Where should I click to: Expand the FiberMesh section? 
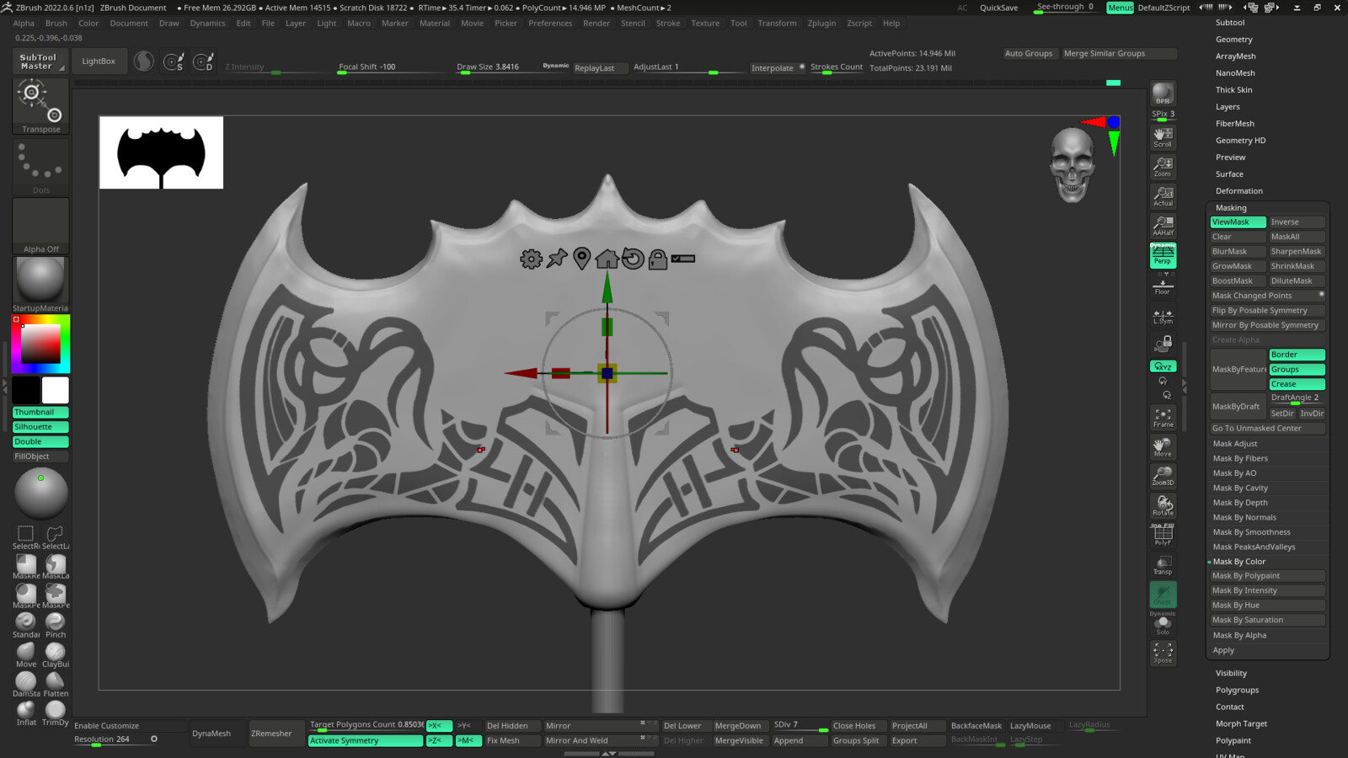click(1234, 124)
